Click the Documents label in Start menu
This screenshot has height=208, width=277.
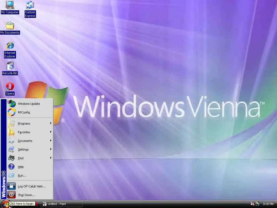click(25, 141)
